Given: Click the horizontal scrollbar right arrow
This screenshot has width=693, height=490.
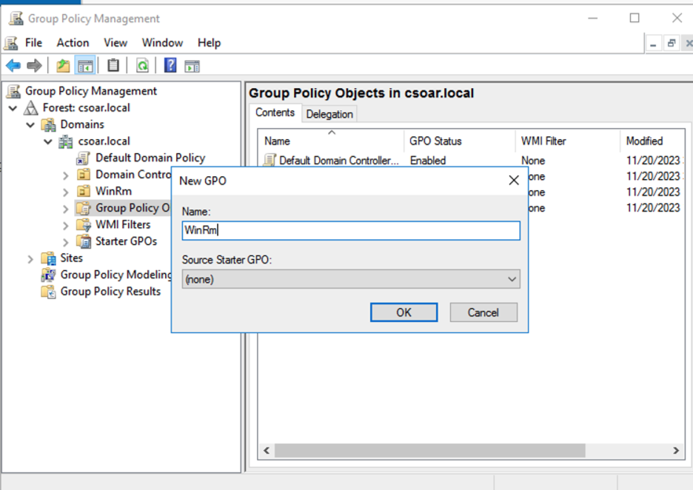Looking at the screenshot, I should pos(674,450).
